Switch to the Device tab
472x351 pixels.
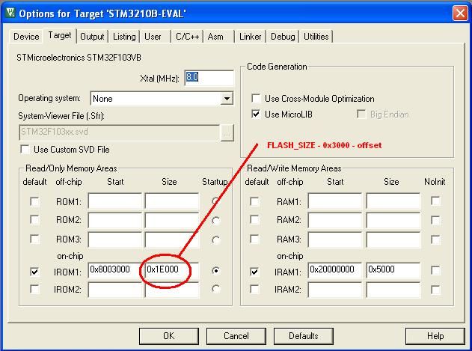click(x=26, y=37)
